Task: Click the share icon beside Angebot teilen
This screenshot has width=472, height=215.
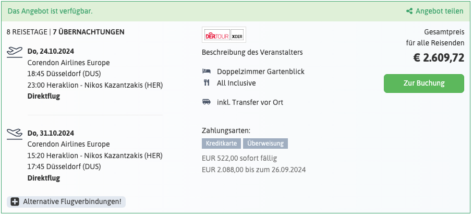Action: pyautogui.click(x=409, y=11)
